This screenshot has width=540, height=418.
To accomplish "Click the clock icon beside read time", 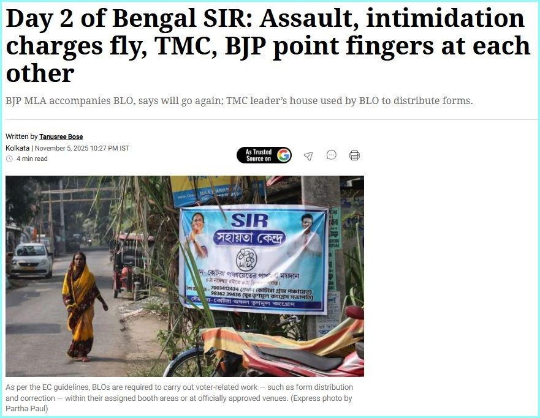I will click(x=9, y=159).
